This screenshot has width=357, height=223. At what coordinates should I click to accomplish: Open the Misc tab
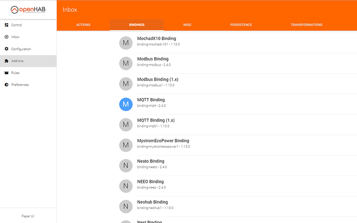point(187,25)
